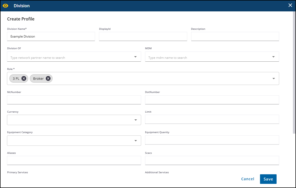Click the McNumber input field
This screenshot has width=296, height=188.
74,100
